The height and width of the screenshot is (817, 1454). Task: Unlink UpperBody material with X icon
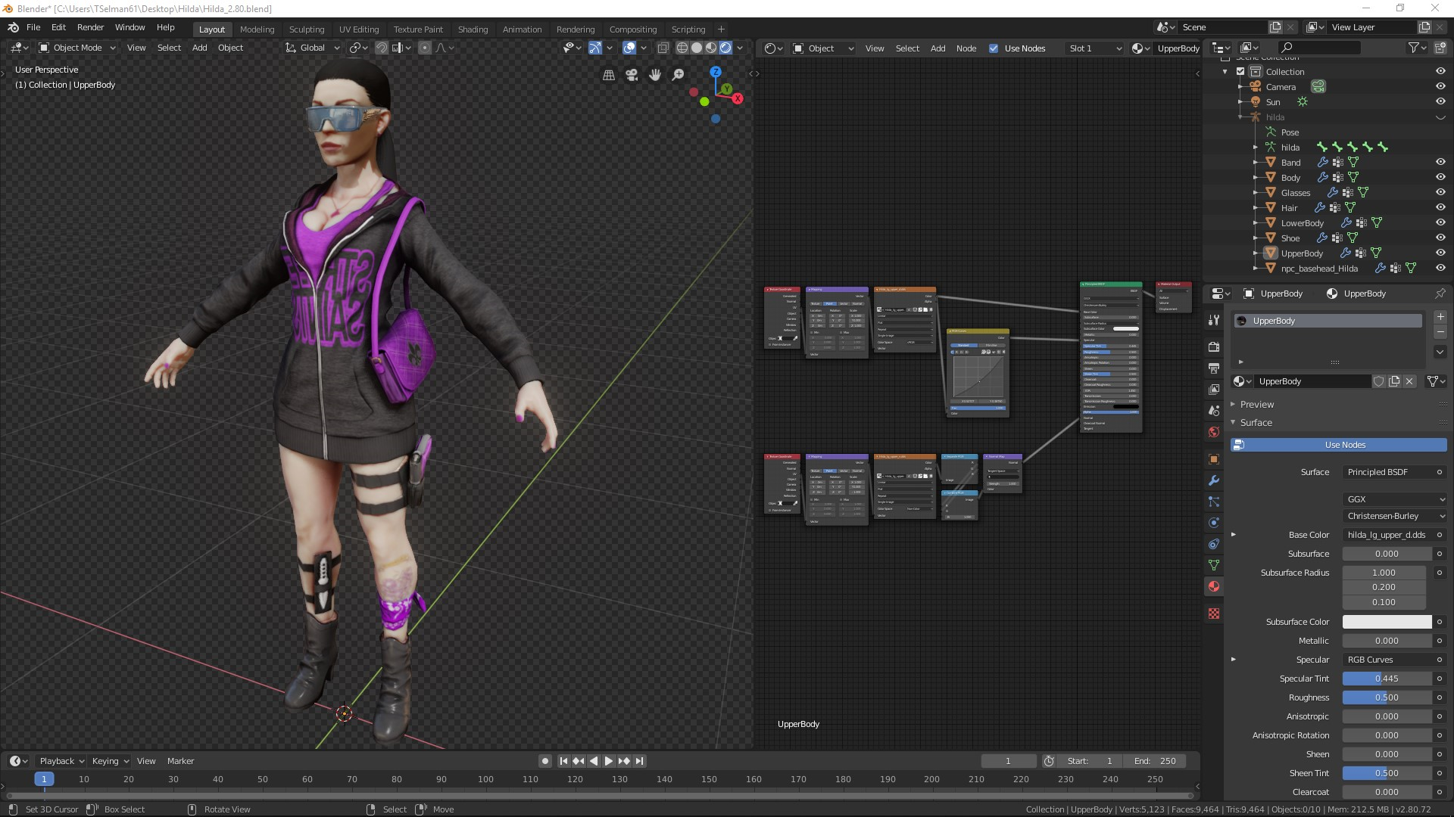1409,381
